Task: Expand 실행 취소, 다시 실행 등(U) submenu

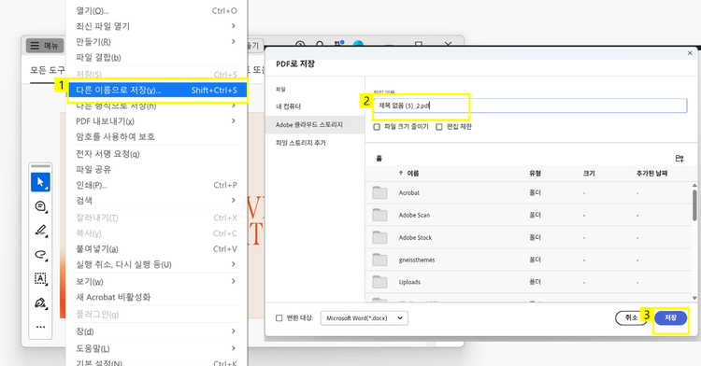Action: pyautogui.click(x=234, y=264)
